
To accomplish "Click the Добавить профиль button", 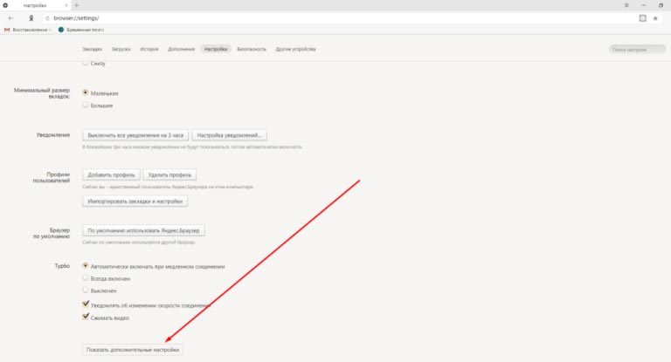I will click(x=111, y=174).
